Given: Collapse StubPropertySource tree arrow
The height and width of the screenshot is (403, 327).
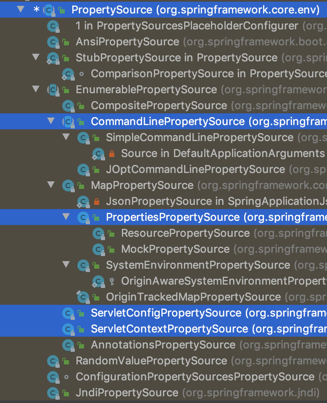Looking at the screenshot, I should click(36, 57).
